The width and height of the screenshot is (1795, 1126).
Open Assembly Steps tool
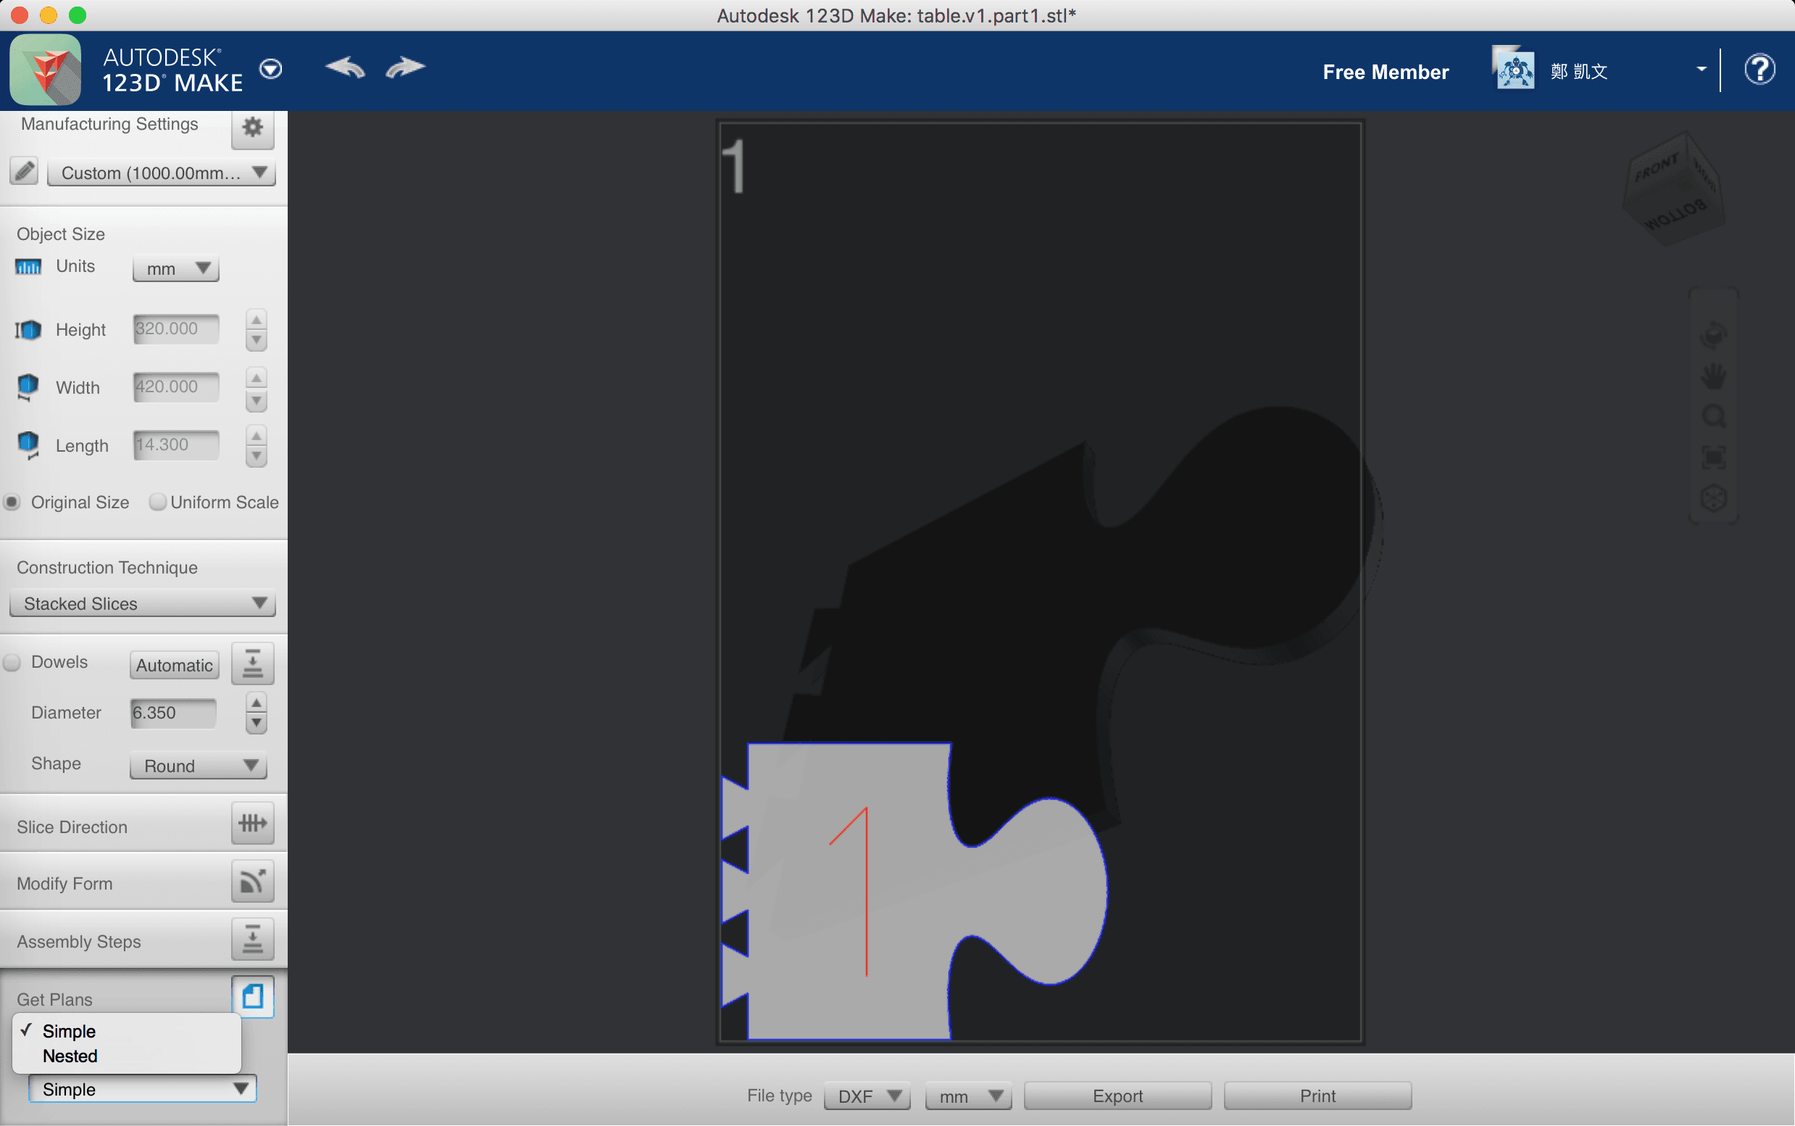tap(252, 940)
